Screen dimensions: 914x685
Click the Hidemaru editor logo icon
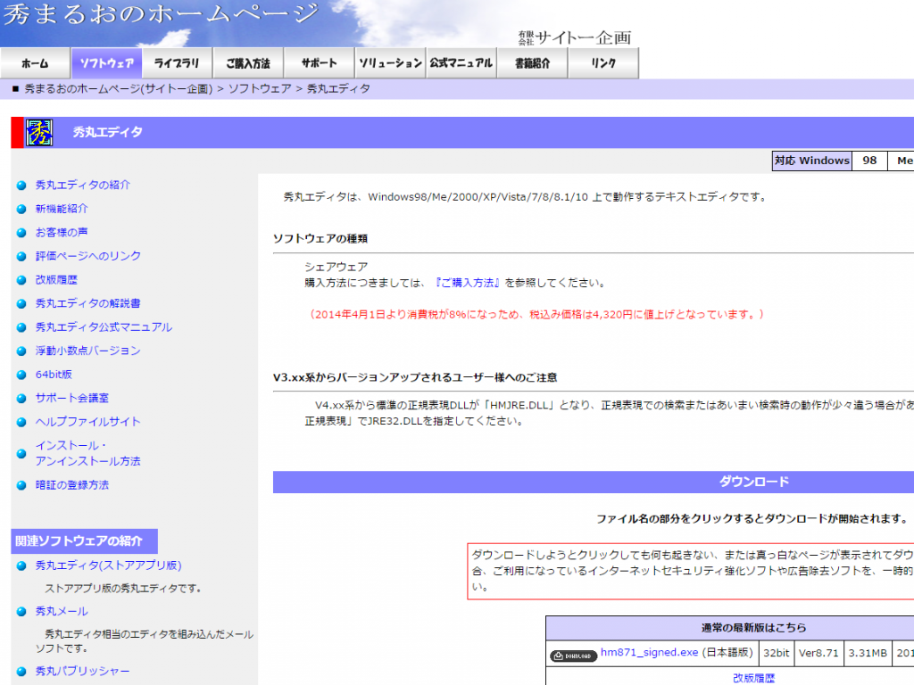39,132
